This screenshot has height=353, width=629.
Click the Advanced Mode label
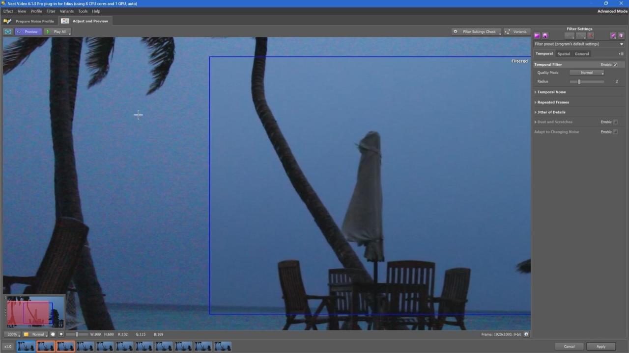click(x=612, y=11)
